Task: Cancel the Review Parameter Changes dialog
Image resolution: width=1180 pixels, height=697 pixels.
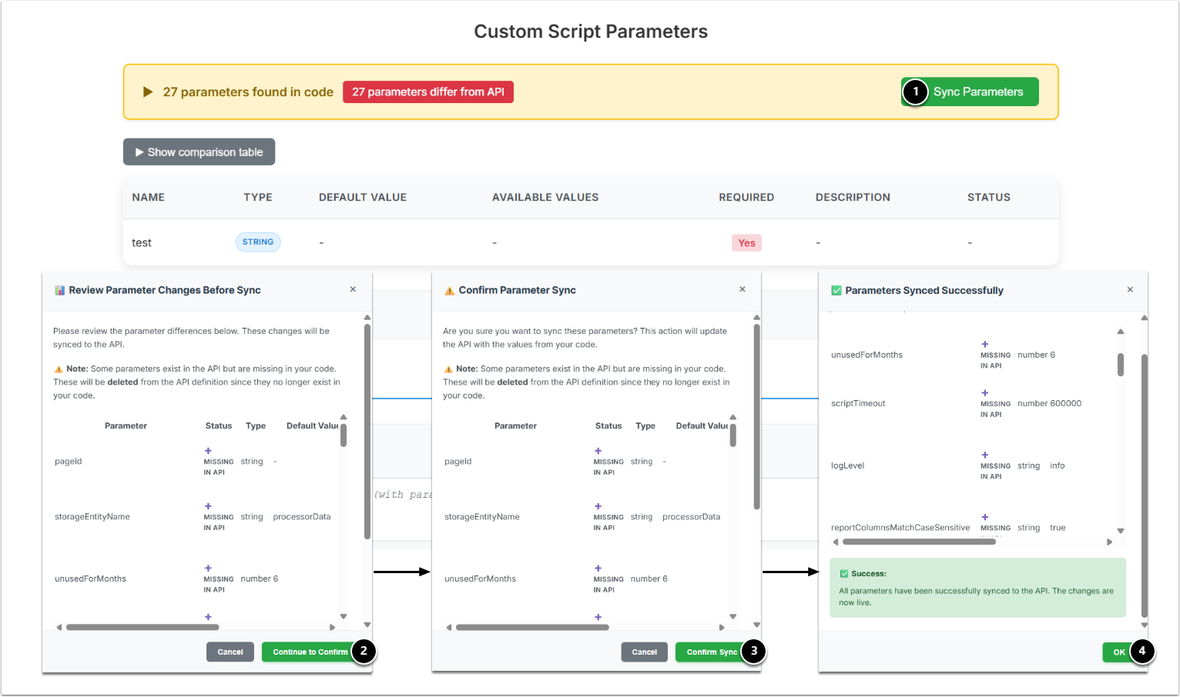Action: click(x=230, y=652)
